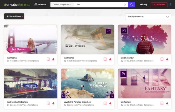Click the George_Fx author link

[x=15, y=105]
